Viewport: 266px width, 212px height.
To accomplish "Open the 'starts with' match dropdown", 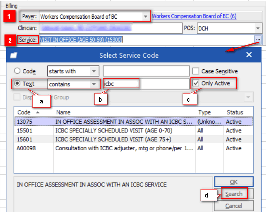I will click(93, 71).
